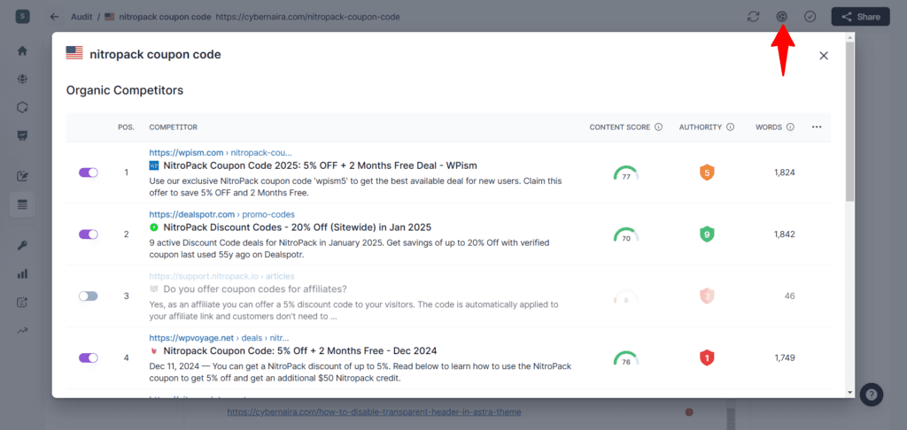Click the globe icon in sidebar
The height and width of the screenshot is (430, 907).
(22, 79)
